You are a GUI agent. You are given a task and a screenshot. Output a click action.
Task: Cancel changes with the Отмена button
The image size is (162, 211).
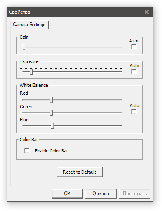click(101, 194)
